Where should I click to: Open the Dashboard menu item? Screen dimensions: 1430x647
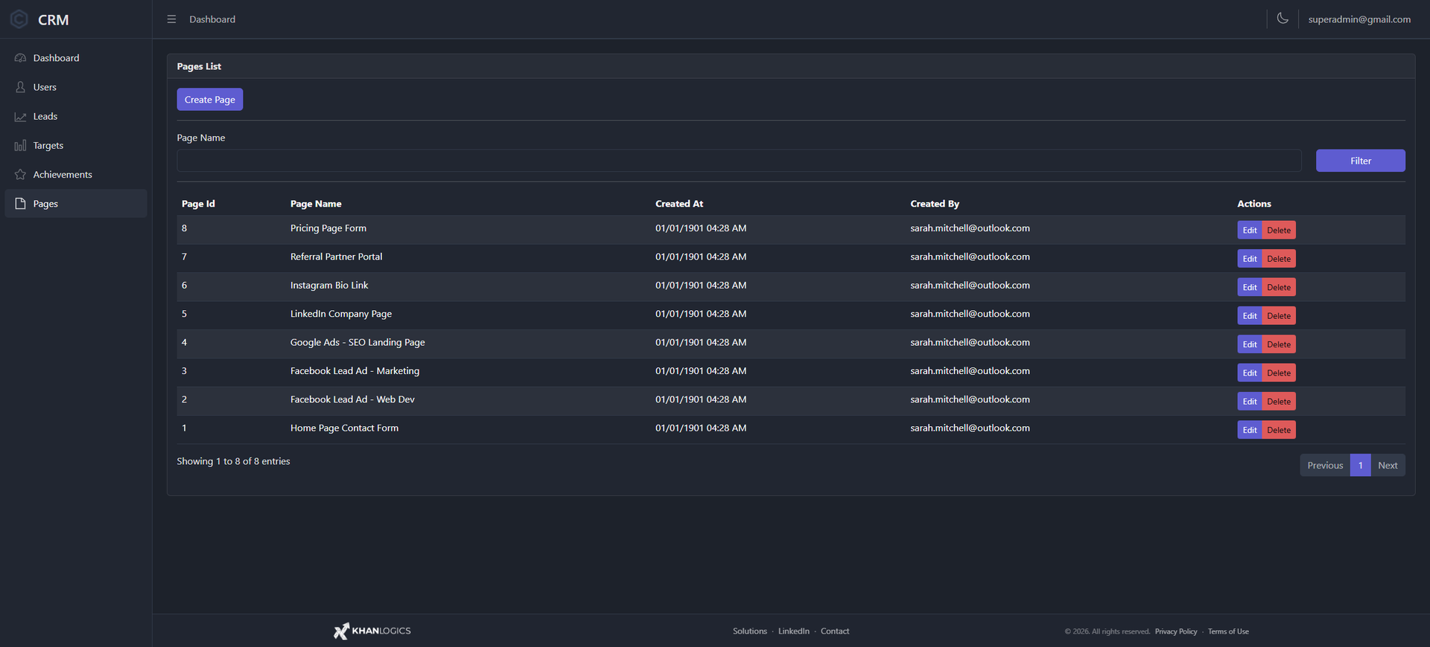point(75,58)
